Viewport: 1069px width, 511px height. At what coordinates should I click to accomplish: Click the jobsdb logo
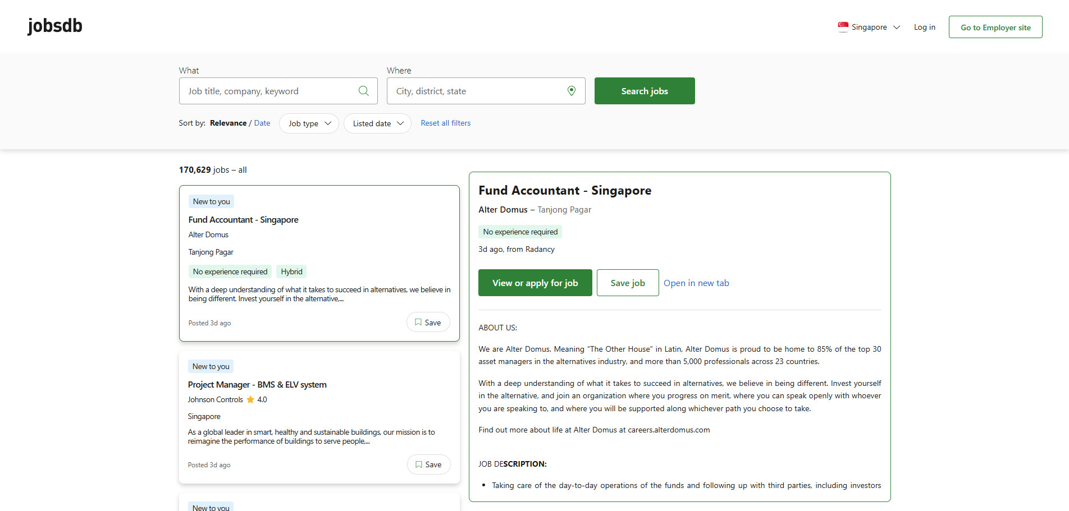click(55, 26)
